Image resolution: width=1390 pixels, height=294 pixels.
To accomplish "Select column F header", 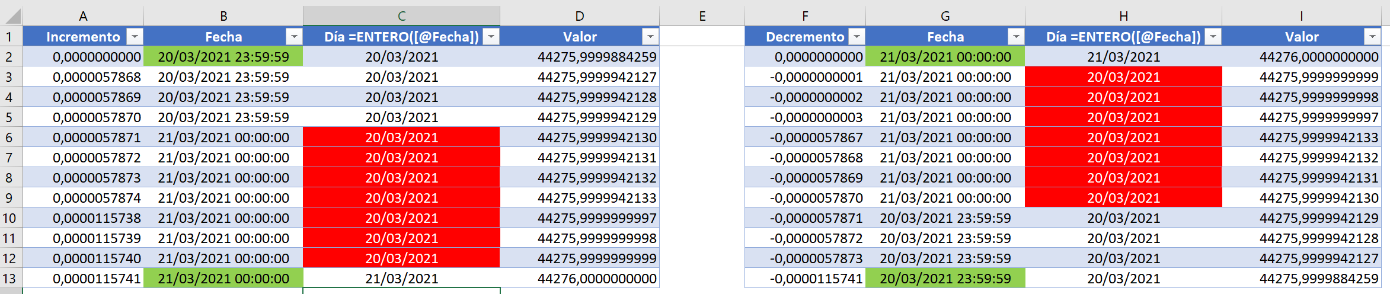I will pyautogui.click(x=805, y=16).
